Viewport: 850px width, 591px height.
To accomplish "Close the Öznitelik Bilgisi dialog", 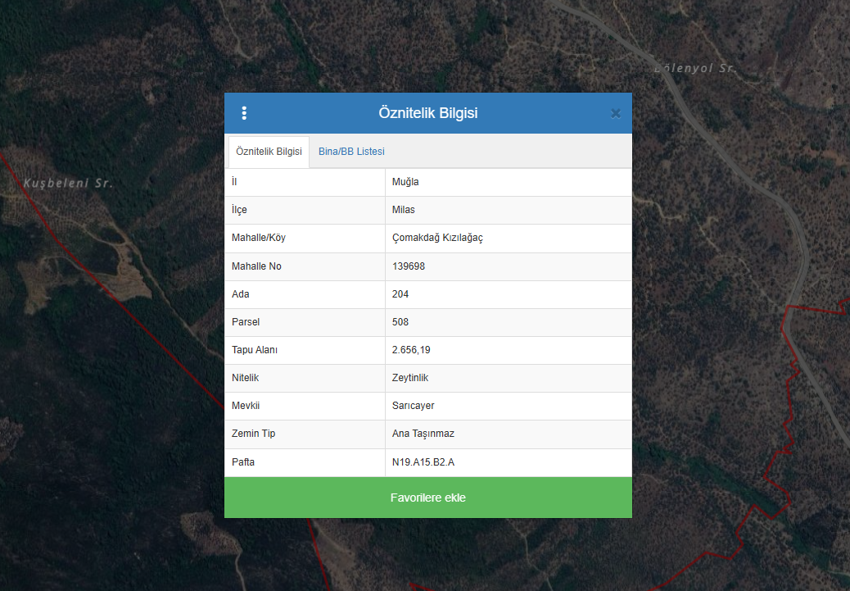I will pyautogui.click(x=616, y=114).
